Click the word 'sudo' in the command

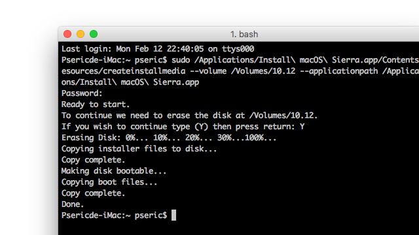point(181,60)
